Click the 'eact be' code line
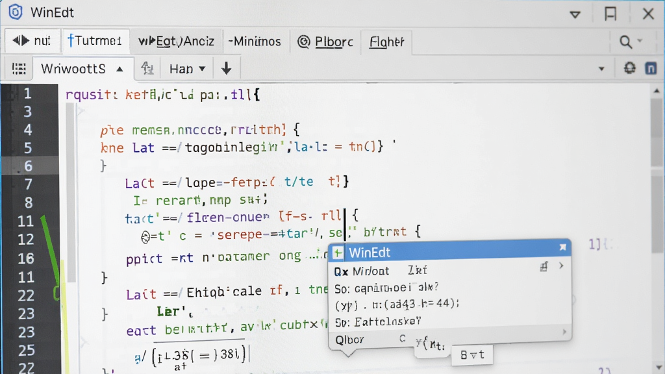 tap(227, 328)
